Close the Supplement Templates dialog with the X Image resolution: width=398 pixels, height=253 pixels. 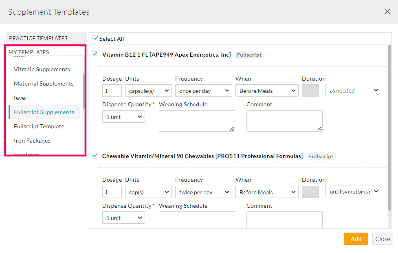[387, 11]
